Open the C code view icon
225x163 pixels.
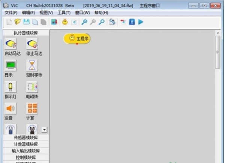coord(74,22)
